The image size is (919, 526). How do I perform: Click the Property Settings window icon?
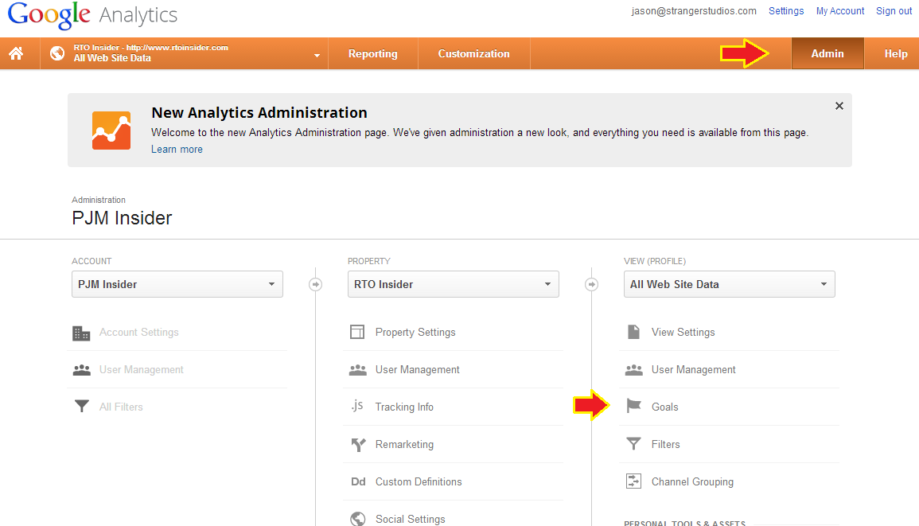357,332
